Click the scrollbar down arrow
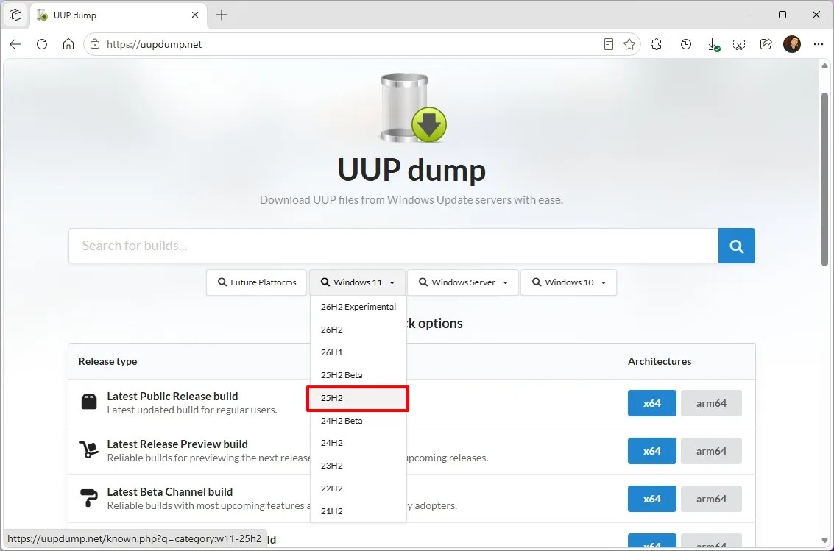This screenshot has height=551, width=834. coord(824,541)
